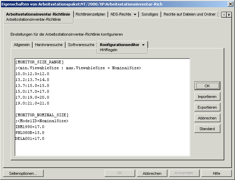Click the IBM1990=17.0 entry
235x180 pixels.
(x=30, y=127)
